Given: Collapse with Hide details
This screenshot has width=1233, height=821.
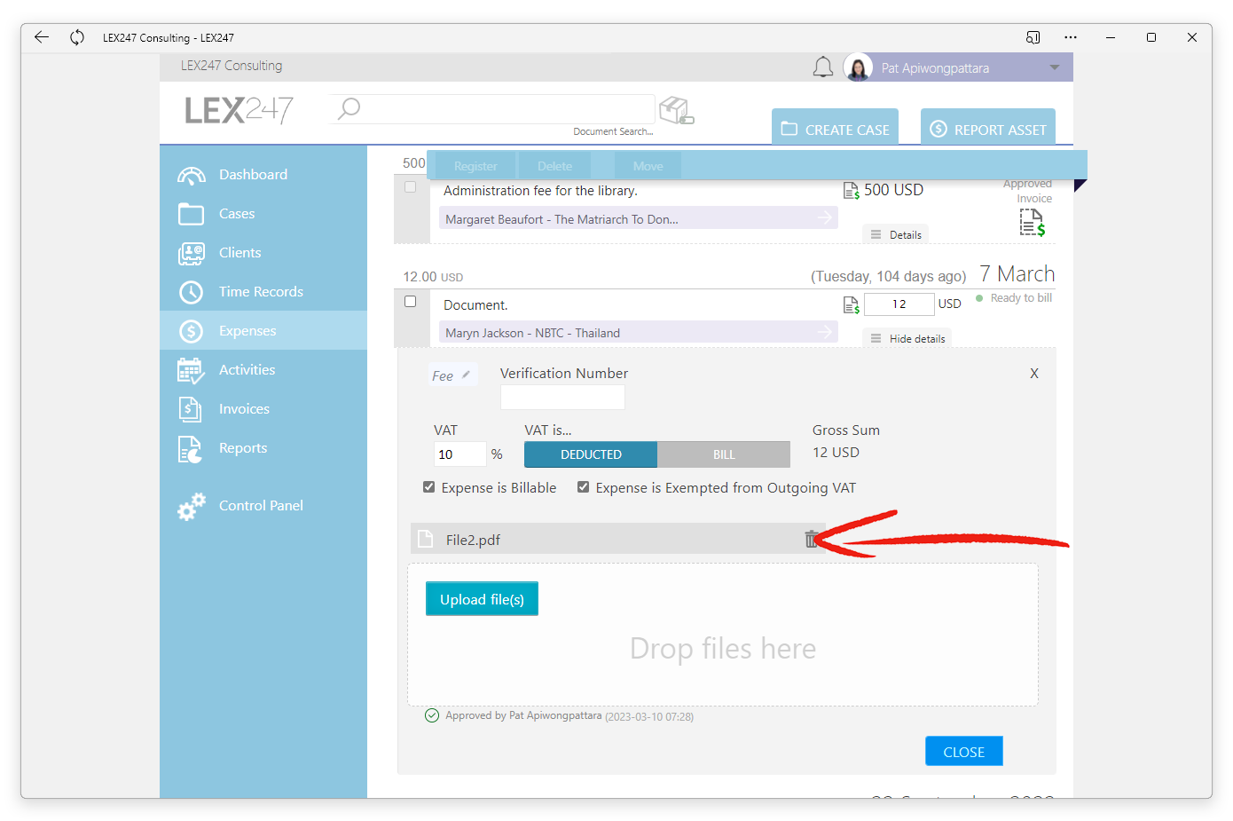Looking at the screenshot, I should 907,339.
